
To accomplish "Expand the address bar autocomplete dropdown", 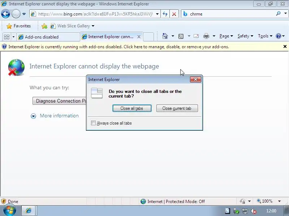I will pos(157,14).
